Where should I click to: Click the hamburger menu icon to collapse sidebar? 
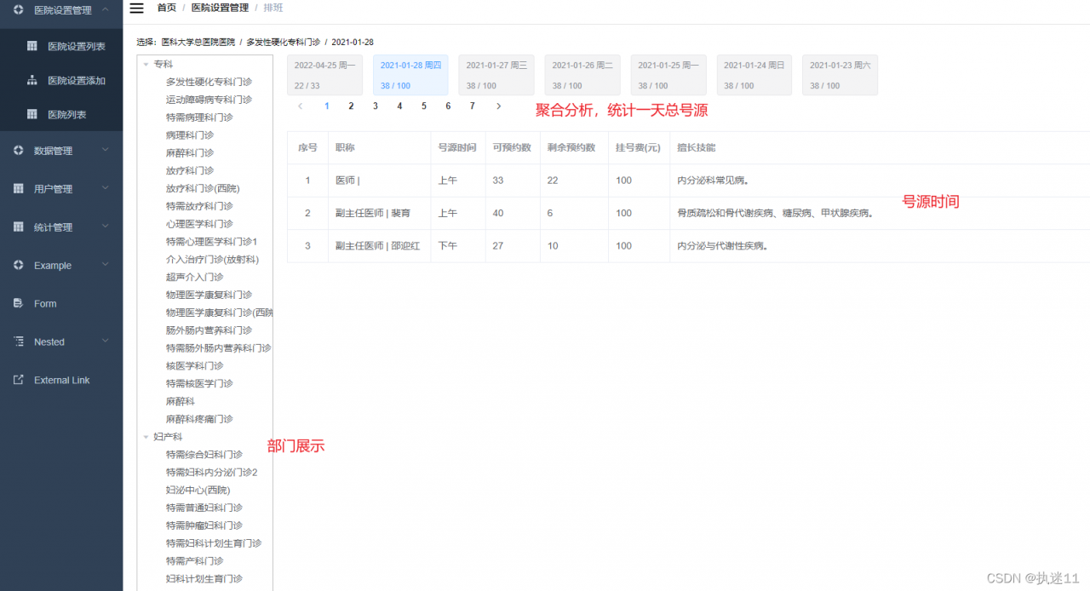coord(135,8)
